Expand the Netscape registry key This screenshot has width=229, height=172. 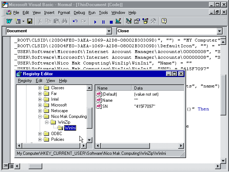coord(40,111)
